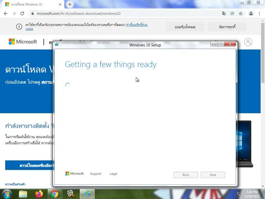Image resolution: width=265 pixels, height=199 pixels.
Task: Click the Microsoft logo on webpage header
Action: tap(23, 42)
